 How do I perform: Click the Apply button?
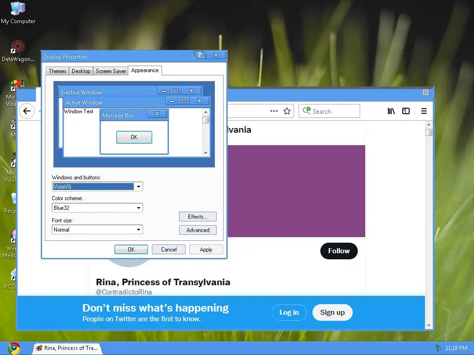(x=206, y=249)
